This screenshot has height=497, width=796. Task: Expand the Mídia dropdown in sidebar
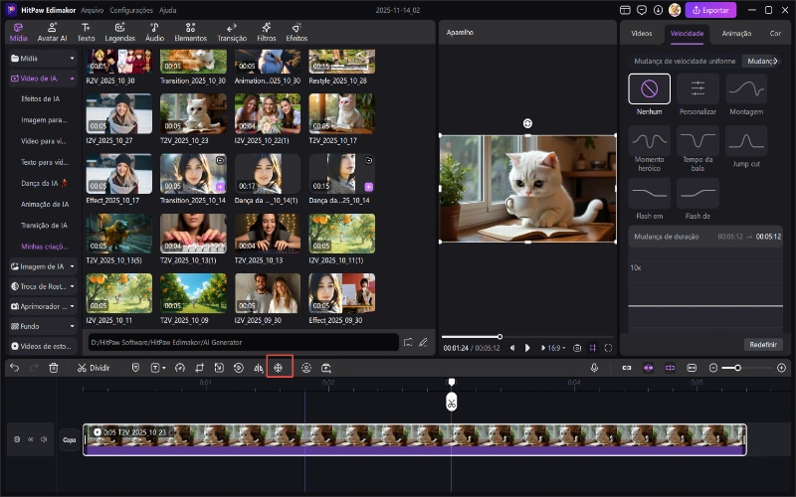[x=73, y=58]
